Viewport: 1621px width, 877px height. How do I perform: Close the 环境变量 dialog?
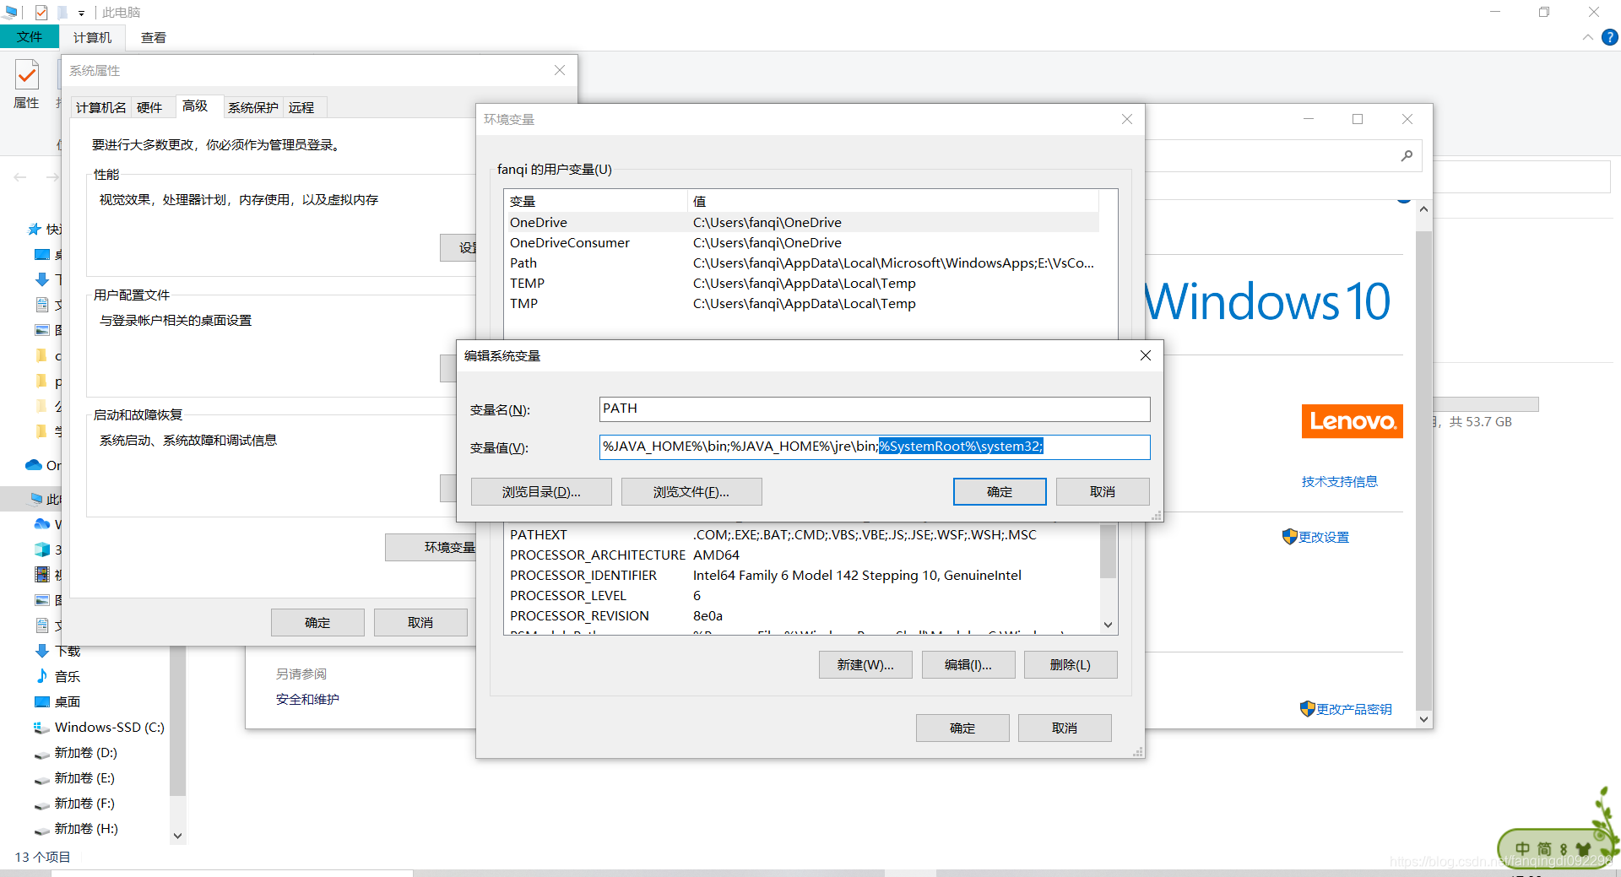click(1127, 119)
